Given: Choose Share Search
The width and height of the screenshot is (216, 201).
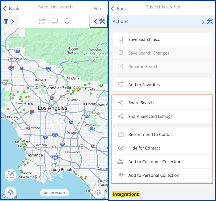Looking at the screenshot, I should (162, 103).
